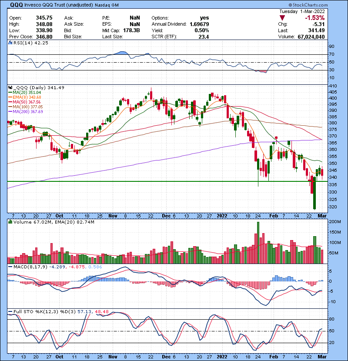Click the long green candle reaching 320

point(315,193)
